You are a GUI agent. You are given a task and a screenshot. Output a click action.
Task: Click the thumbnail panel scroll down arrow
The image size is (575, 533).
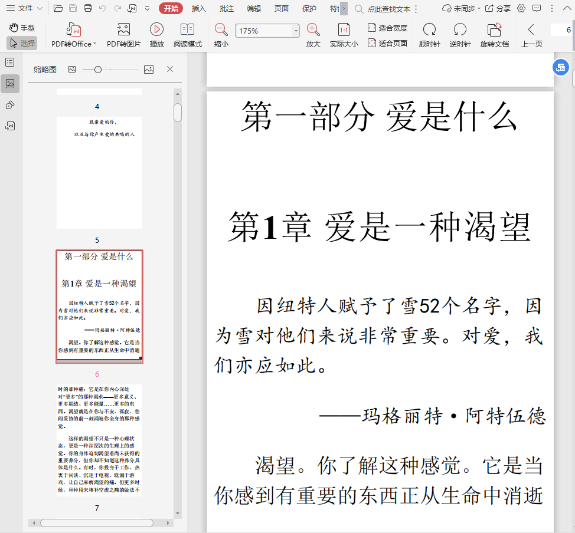pyautogui.click(x=178, y=513)
